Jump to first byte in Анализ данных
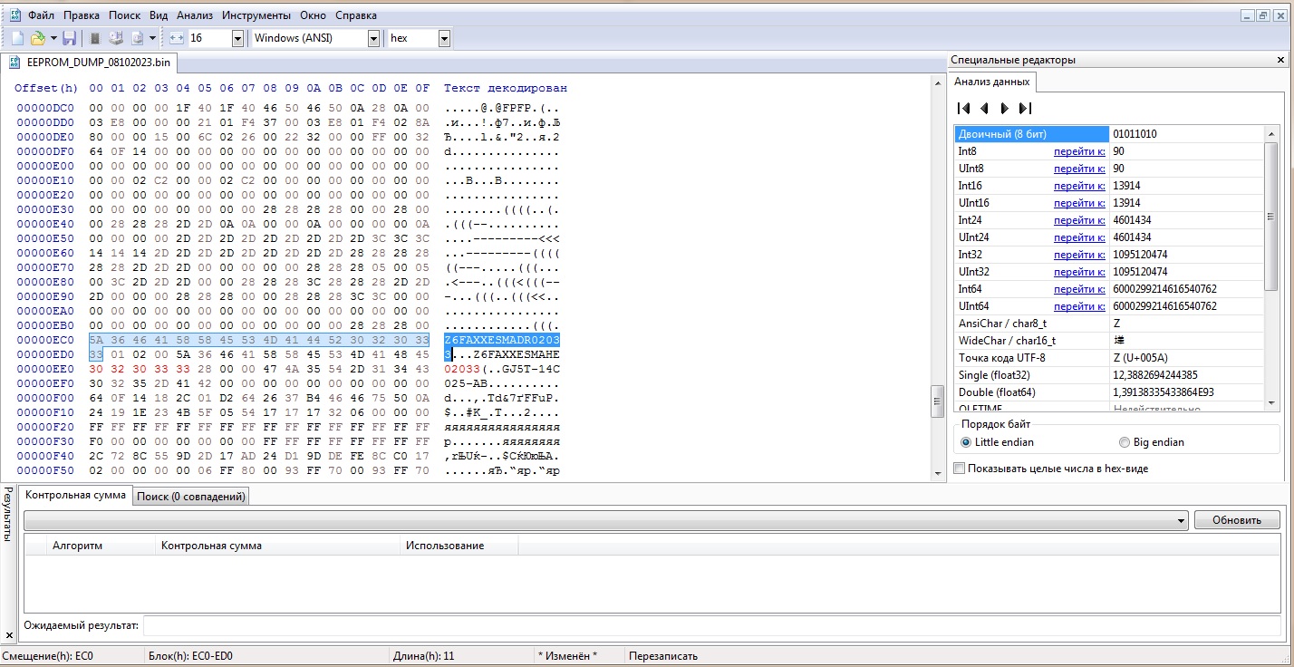This screenshot has height=667, width=1294. coord(964,109)
